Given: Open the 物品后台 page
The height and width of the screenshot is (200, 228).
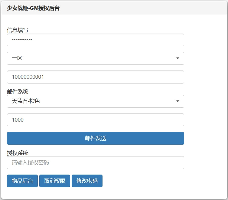Looking at the screenshot, I should [22, 181].
